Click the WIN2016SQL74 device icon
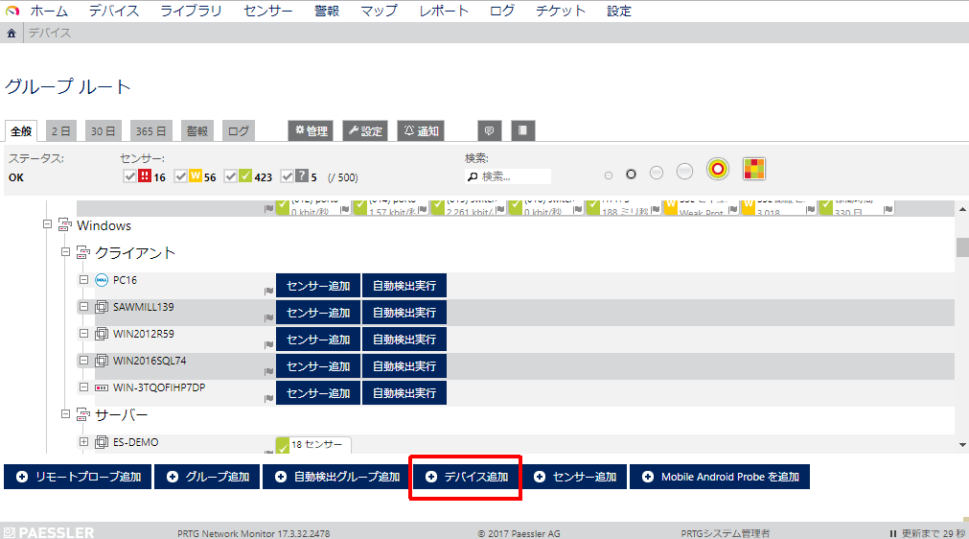 pos(102,361)
